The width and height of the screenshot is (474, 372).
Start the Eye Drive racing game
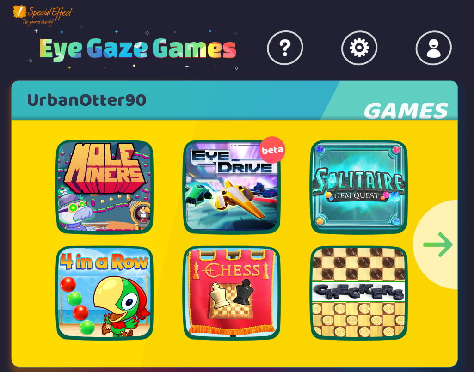click(x=232, y=187)
